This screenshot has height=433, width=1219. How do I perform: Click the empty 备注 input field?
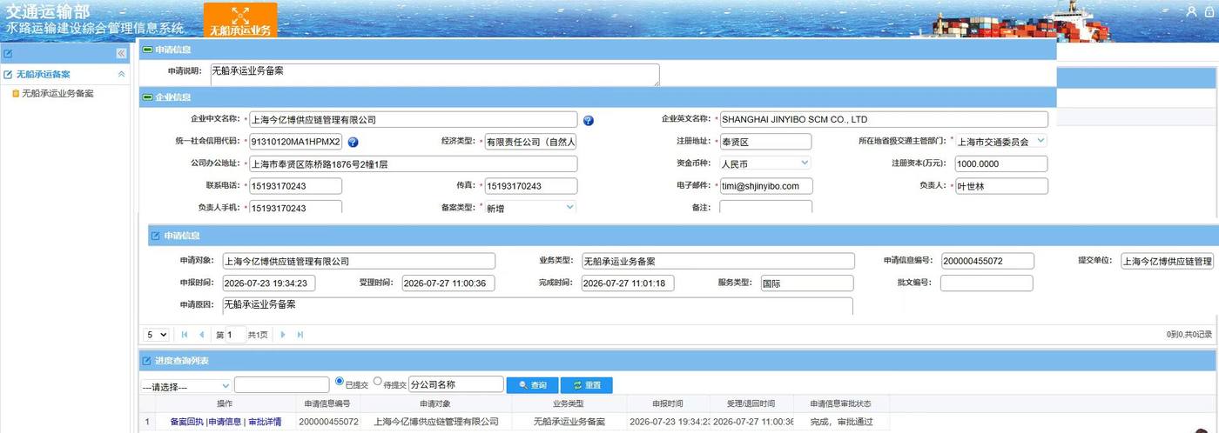pyautogui.click(x=765, y=207)
